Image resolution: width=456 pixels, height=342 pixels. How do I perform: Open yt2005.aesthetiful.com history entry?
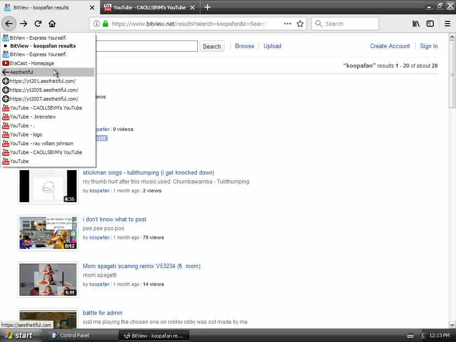pos(48,90)
